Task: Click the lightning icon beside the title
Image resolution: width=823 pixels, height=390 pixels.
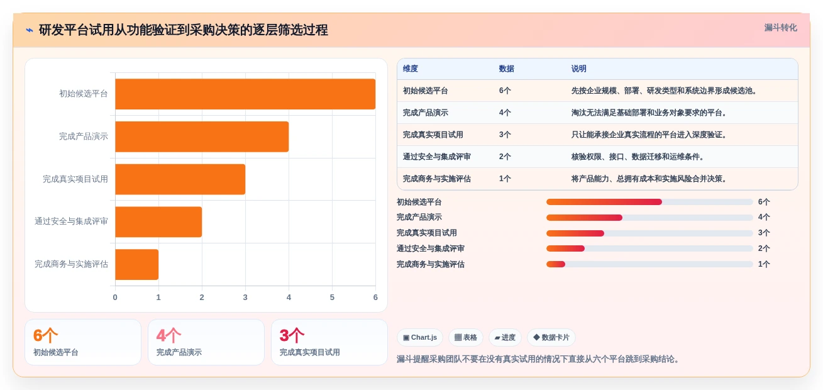Action: point(30,30)
